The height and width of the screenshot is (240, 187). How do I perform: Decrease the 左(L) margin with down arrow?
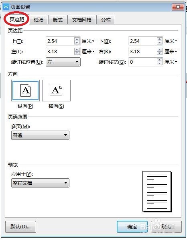pyautogui.click(x=77, y=53)
